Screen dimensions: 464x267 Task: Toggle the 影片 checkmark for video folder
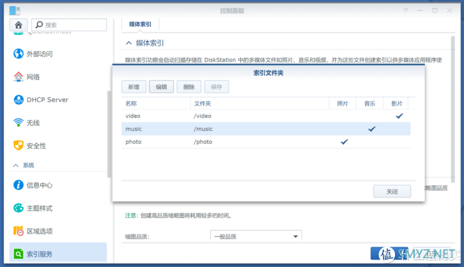(x=399, y=116)
